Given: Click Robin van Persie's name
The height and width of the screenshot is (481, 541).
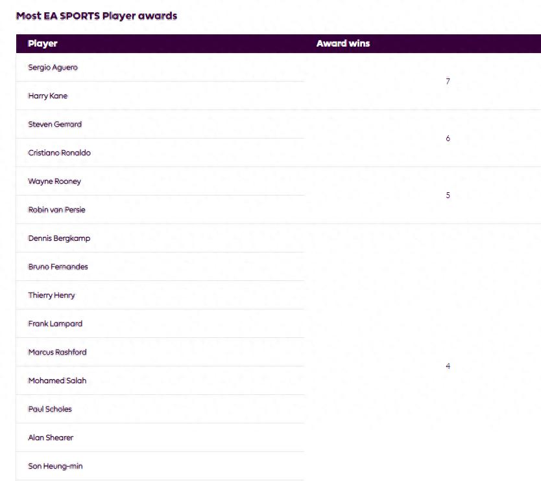Looking at the screenshot, I should tap(57, 210).
